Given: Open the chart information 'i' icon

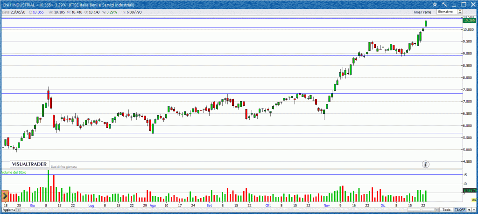Looking at the screenshot, I should (x=426, y=165).
